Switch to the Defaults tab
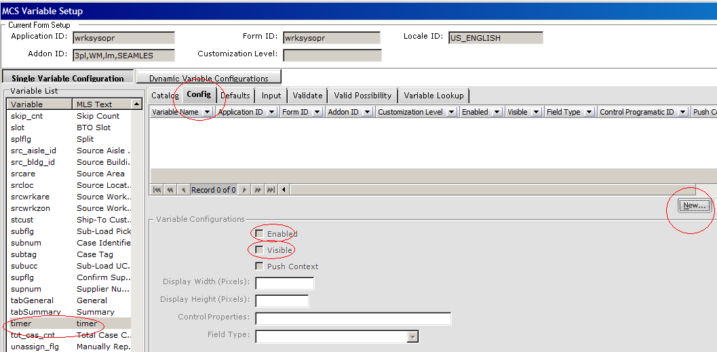Image resolution: width=717 pixels, height=352 pixels. click(235, 96)
